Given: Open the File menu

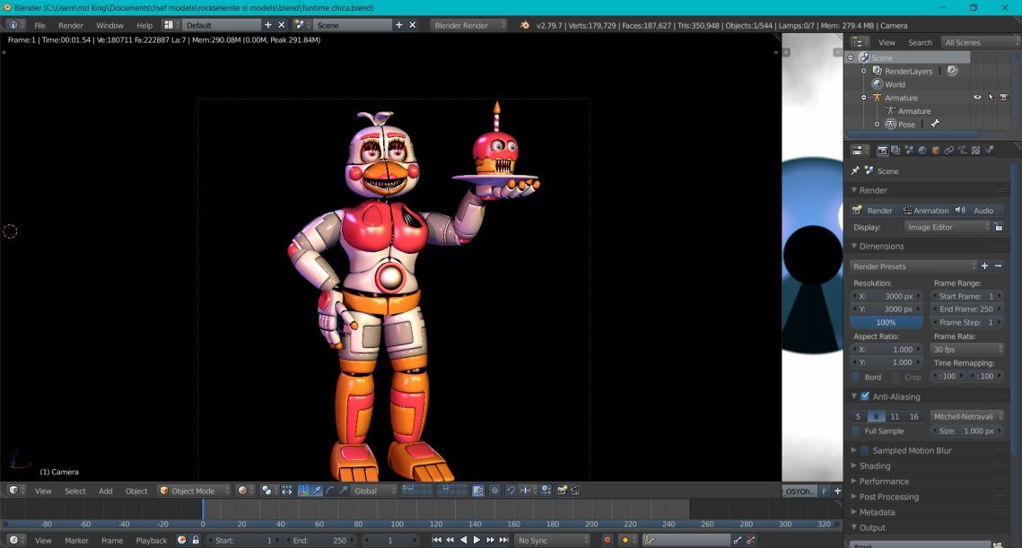Looking at the screenshot, I should [x=39, y=25].
